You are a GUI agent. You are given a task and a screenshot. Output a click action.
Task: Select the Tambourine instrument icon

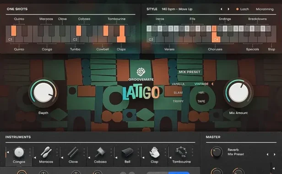(181, 152)
